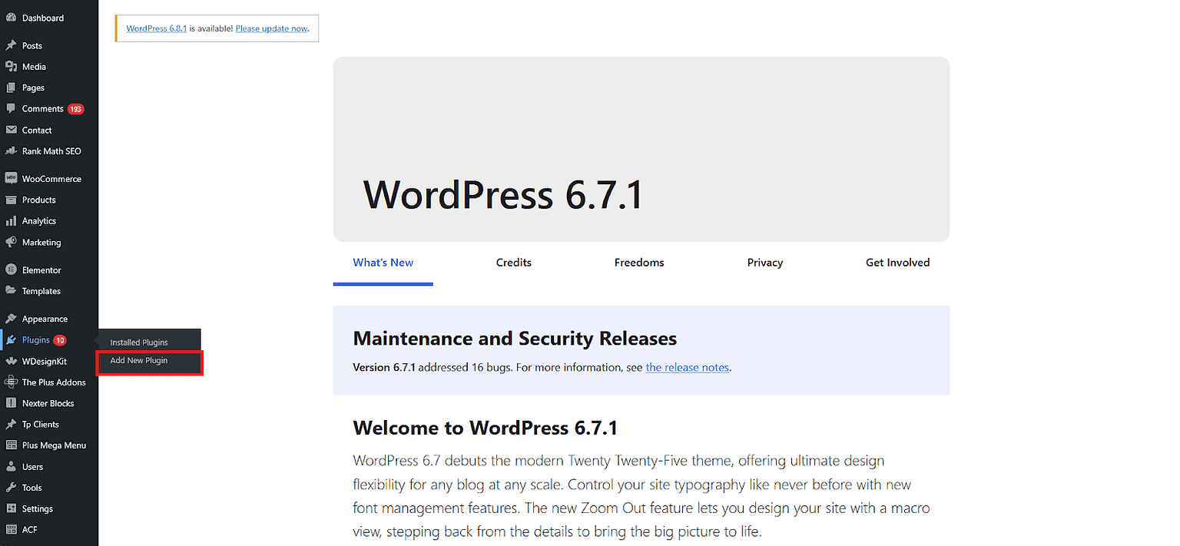Open Rank Math SEO from the sidebar

(x=11, y=151)
